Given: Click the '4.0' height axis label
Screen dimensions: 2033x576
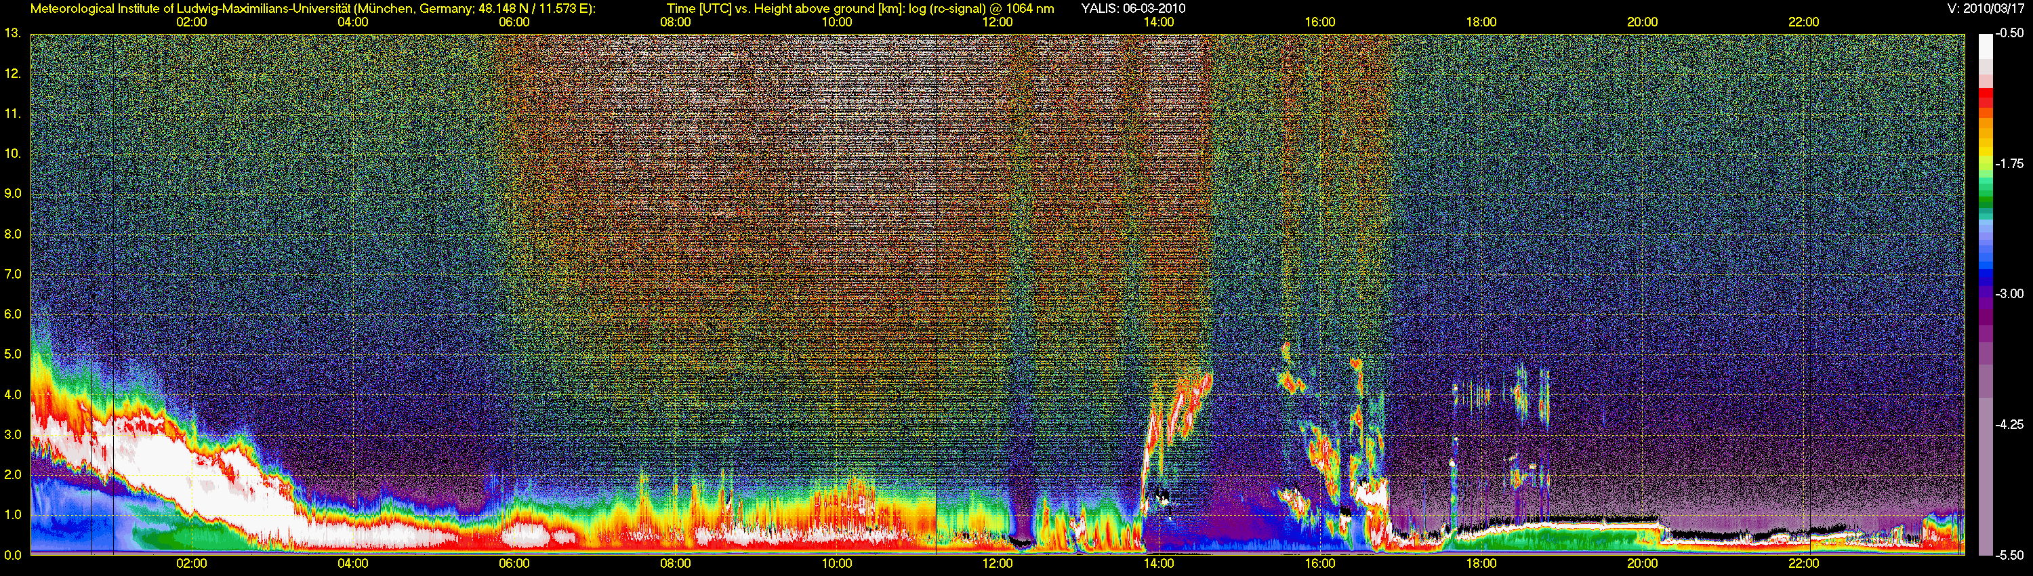Looking at the screenshot, I should tap(13, 394).
